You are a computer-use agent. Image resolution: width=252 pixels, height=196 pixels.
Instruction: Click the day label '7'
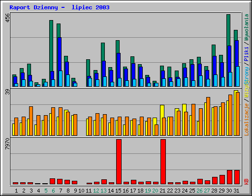tap(61, 191)
